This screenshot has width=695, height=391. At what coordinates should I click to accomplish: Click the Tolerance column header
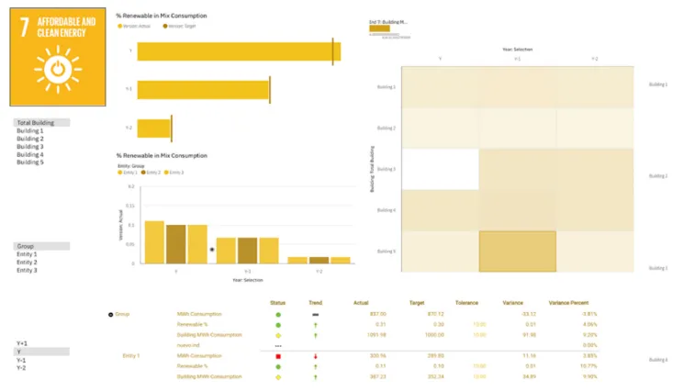click(x=466, y=303)
